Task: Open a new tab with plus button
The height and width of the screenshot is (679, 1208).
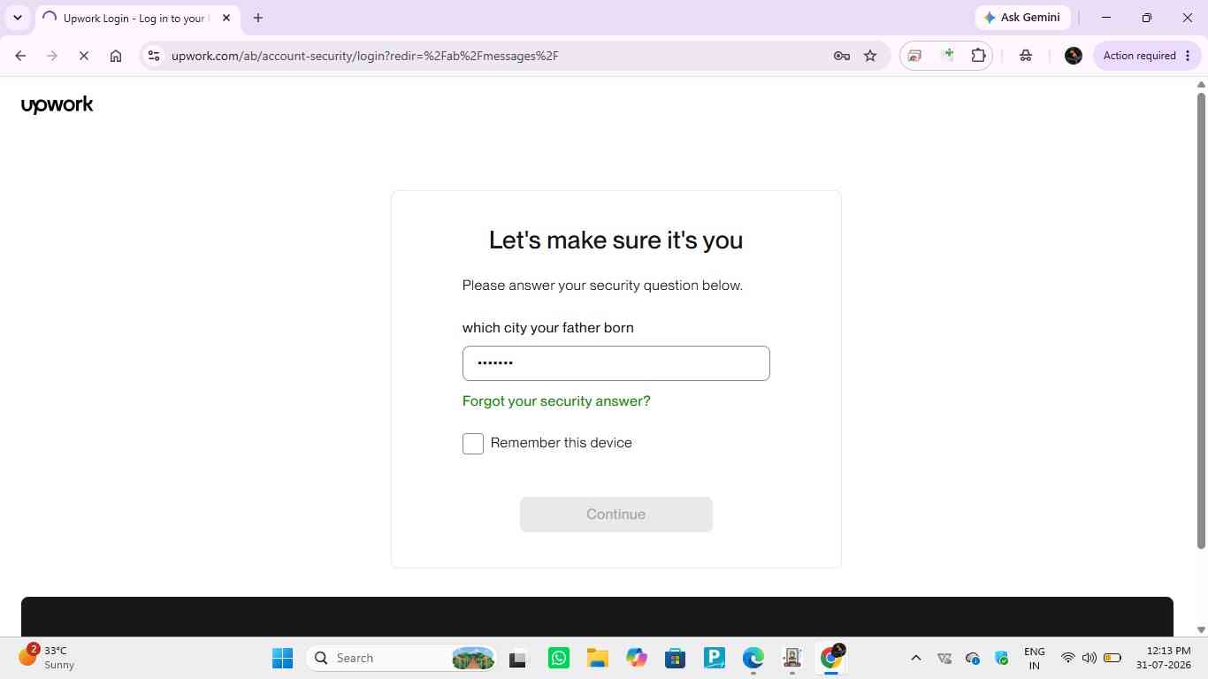Action: [x=258, y=18]
